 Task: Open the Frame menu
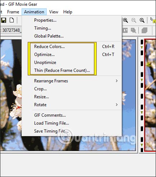coord(13,12)
